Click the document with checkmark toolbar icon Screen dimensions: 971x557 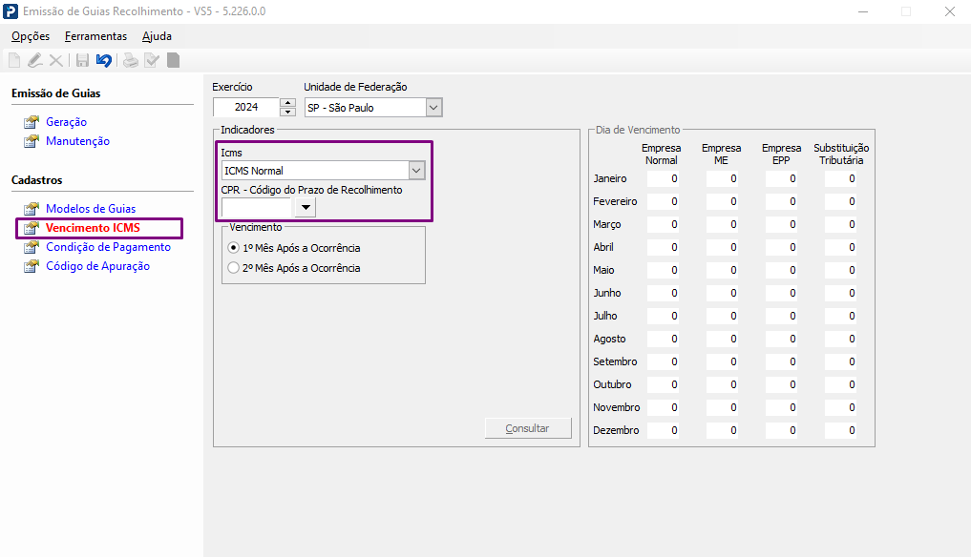tap(152, 60)
